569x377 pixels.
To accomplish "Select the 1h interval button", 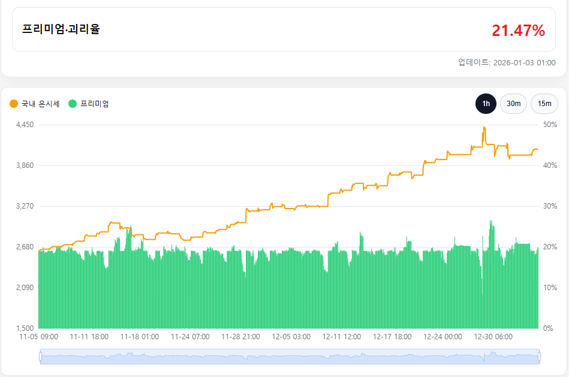I will tap(486, 104).
